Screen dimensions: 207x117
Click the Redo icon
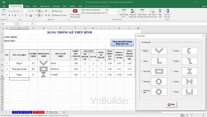tap(16, 2)
